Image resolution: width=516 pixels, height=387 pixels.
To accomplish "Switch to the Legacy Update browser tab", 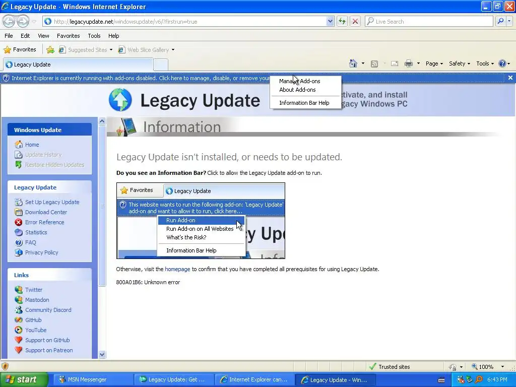I will click(x=78, y=64).
